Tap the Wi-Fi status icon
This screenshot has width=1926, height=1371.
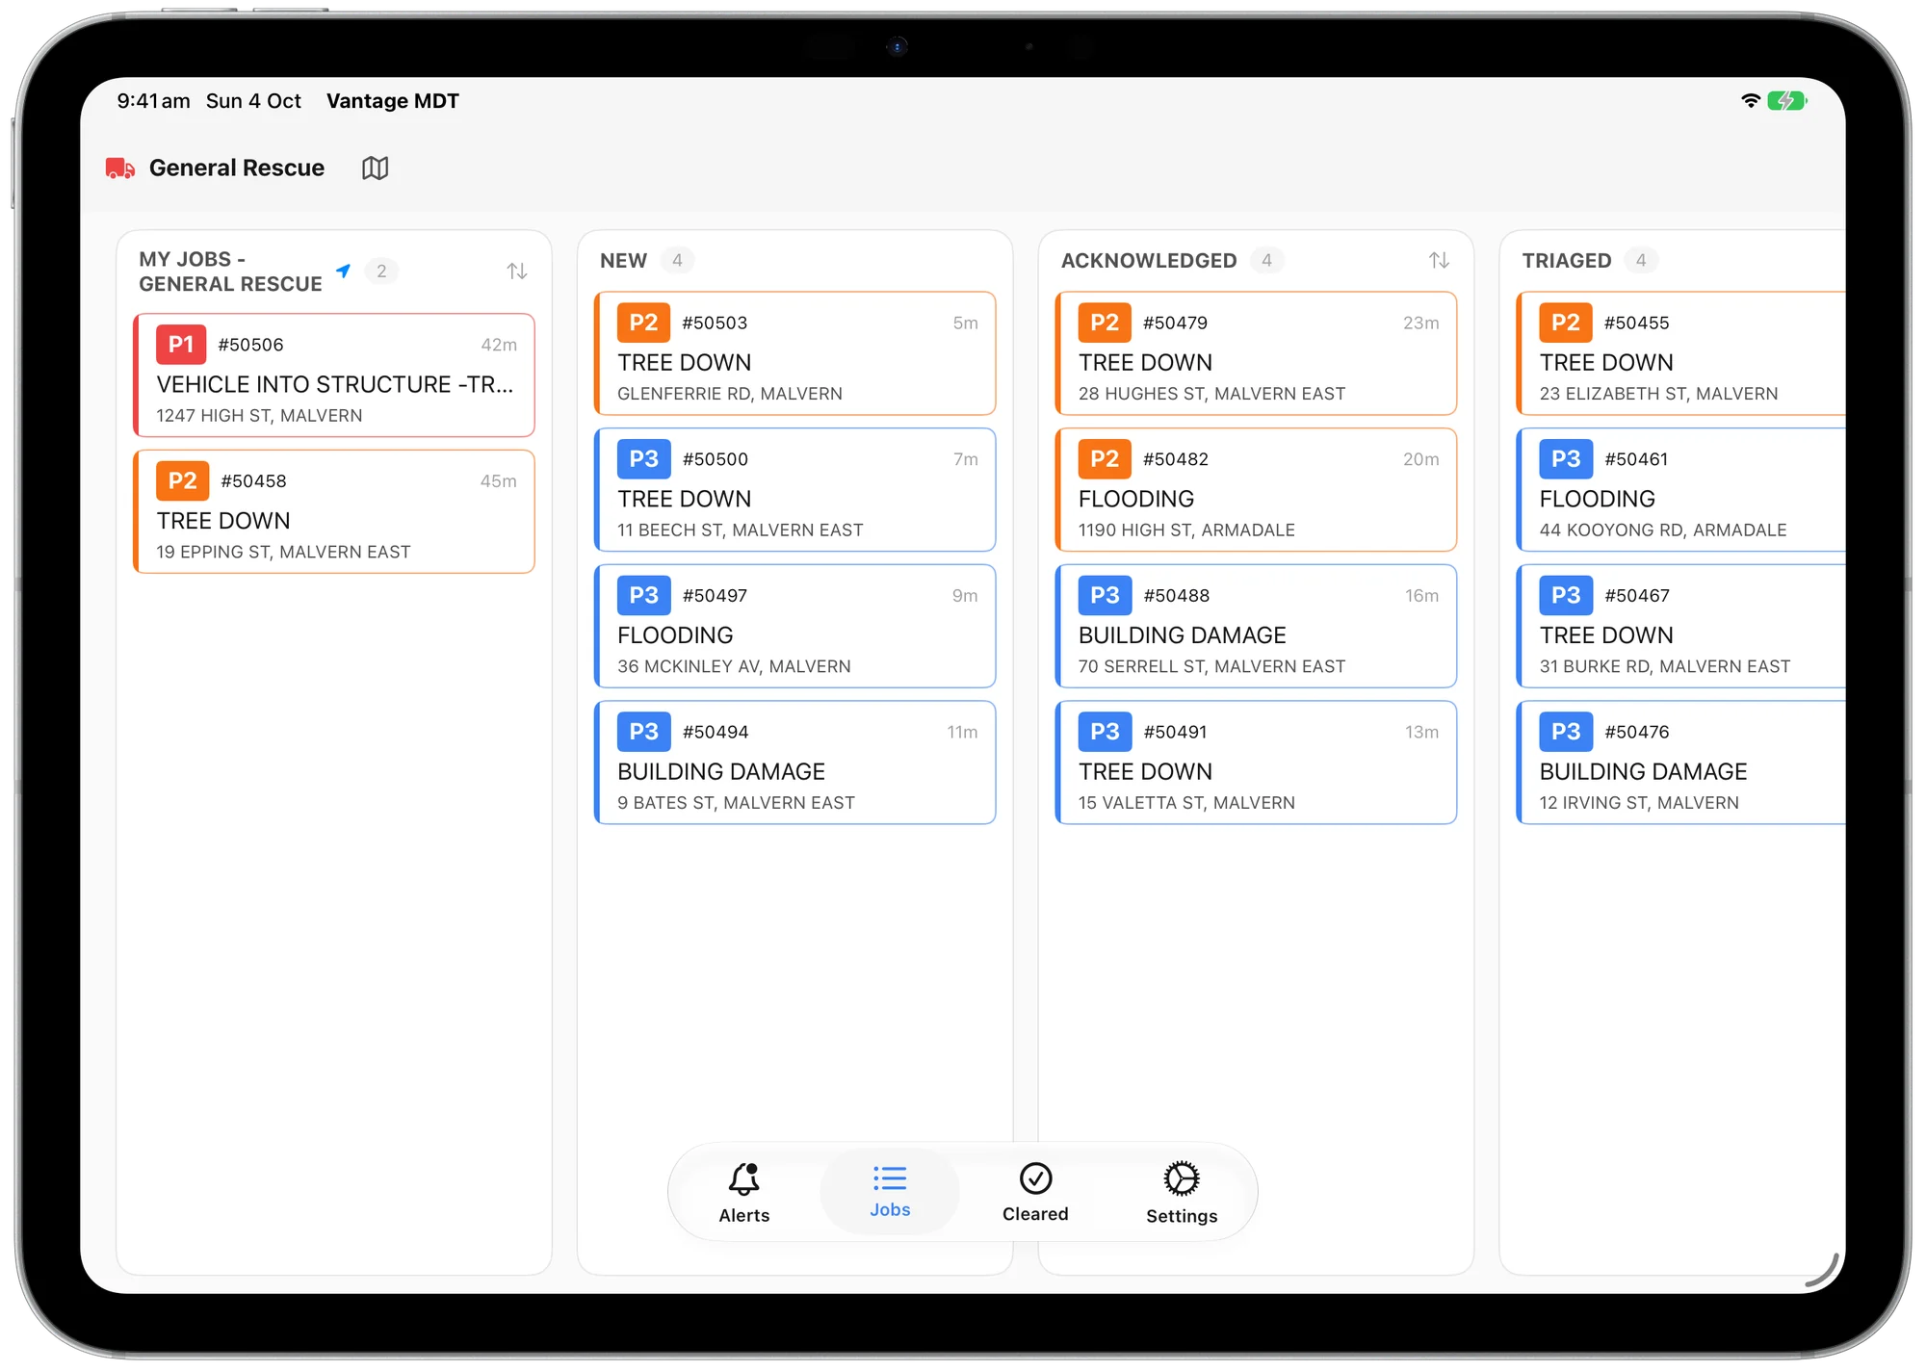click(1751, 101)
